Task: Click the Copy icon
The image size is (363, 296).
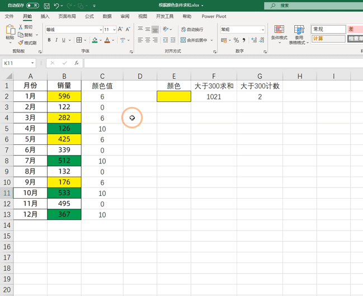Action: [21, 35]
